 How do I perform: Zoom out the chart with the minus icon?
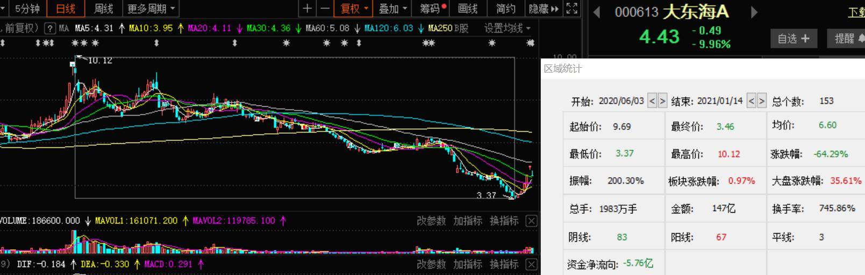point(325,9)
